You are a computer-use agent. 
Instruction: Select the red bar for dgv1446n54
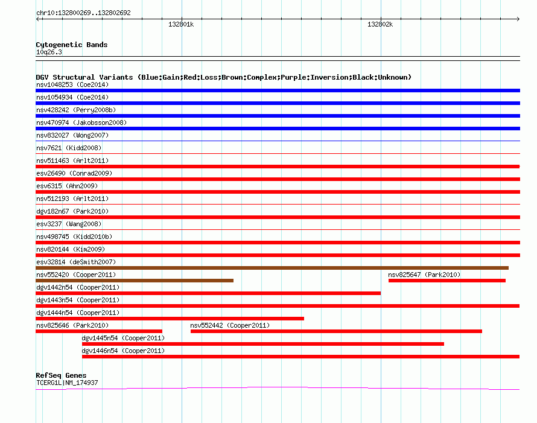coord(300,357)
